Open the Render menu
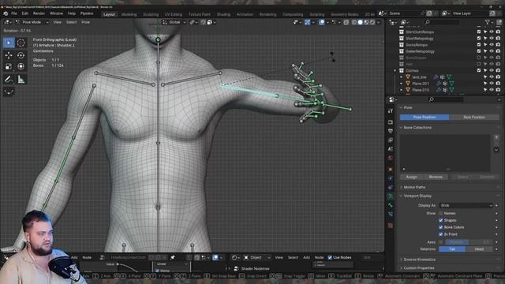 (39, 13)
